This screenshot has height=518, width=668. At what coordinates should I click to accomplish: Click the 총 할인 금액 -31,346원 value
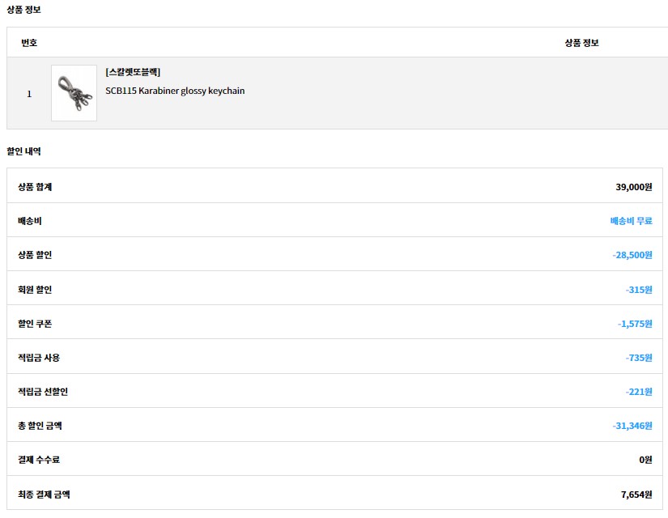[632, 426]
